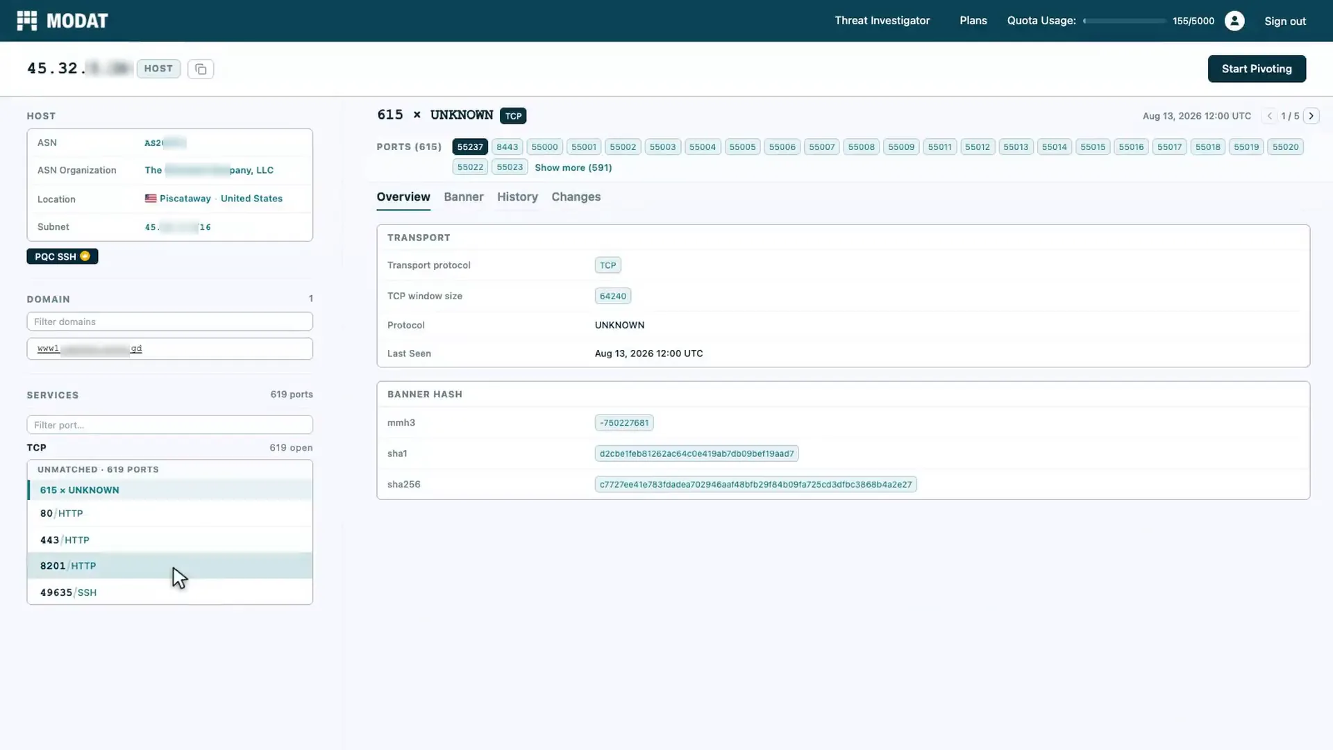
Task: Click the Subnet link value
Action: coord(178,227)
